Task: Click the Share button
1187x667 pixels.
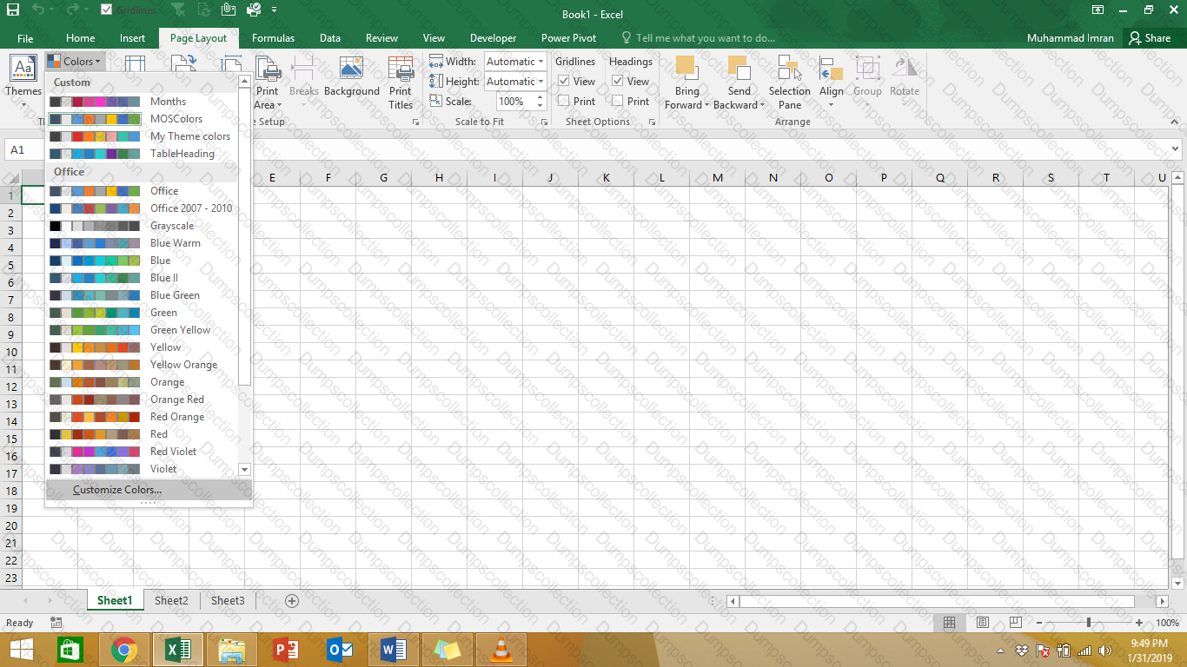Action: 1149,38
